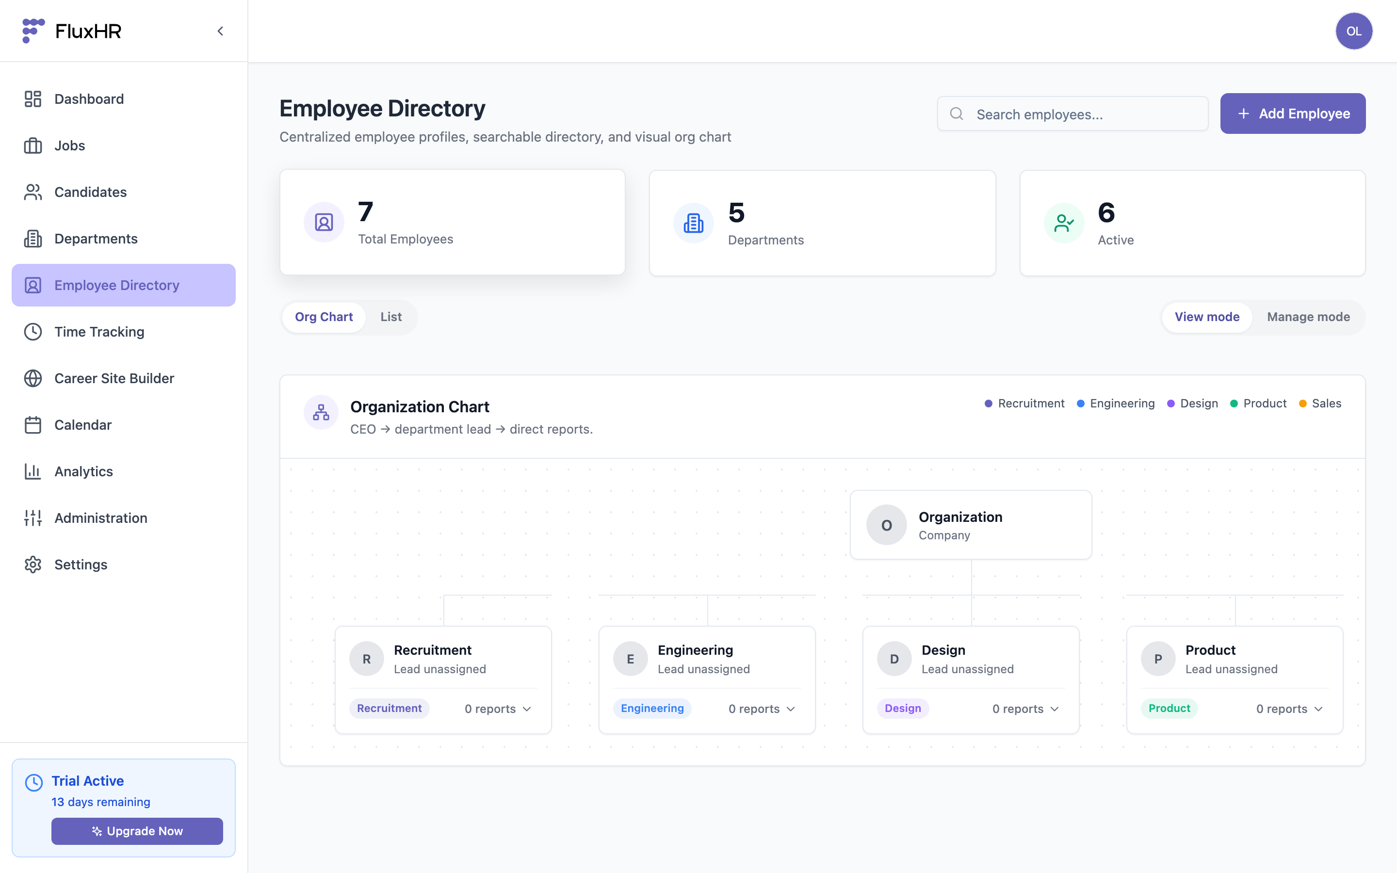The image size is (1397, 873).
Task: Click the Organization node O avatar
Action: point(887,525)
